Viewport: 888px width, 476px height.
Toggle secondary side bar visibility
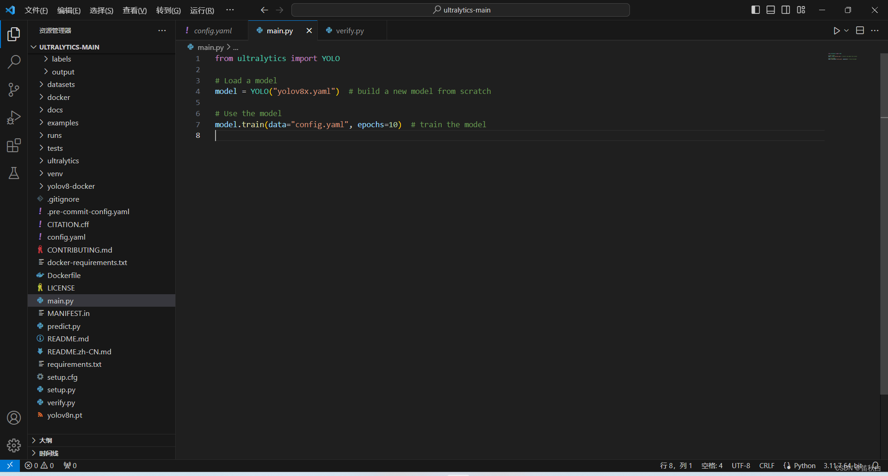pos(786,10)
